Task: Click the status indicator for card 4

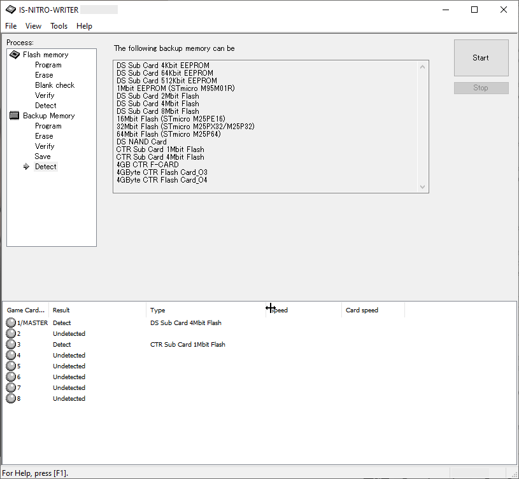Action: coord(11,356)
